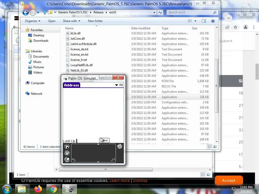Open Chrome from the taskbar

tap(53, 189)
